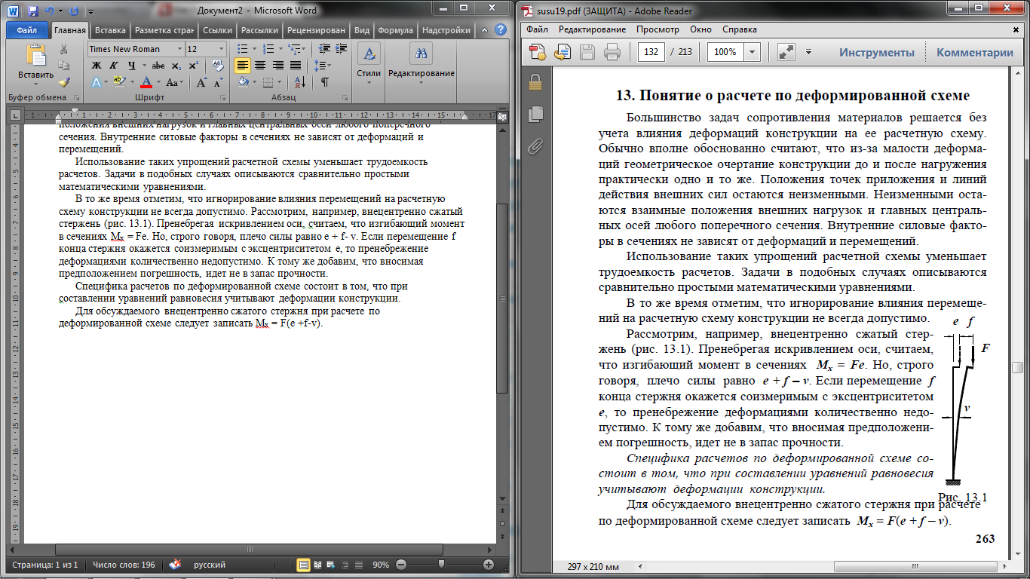The height and width of the screenshot is (579, 1030).
Task: Toggle underline (Ч) formatting
Action: 131,66
